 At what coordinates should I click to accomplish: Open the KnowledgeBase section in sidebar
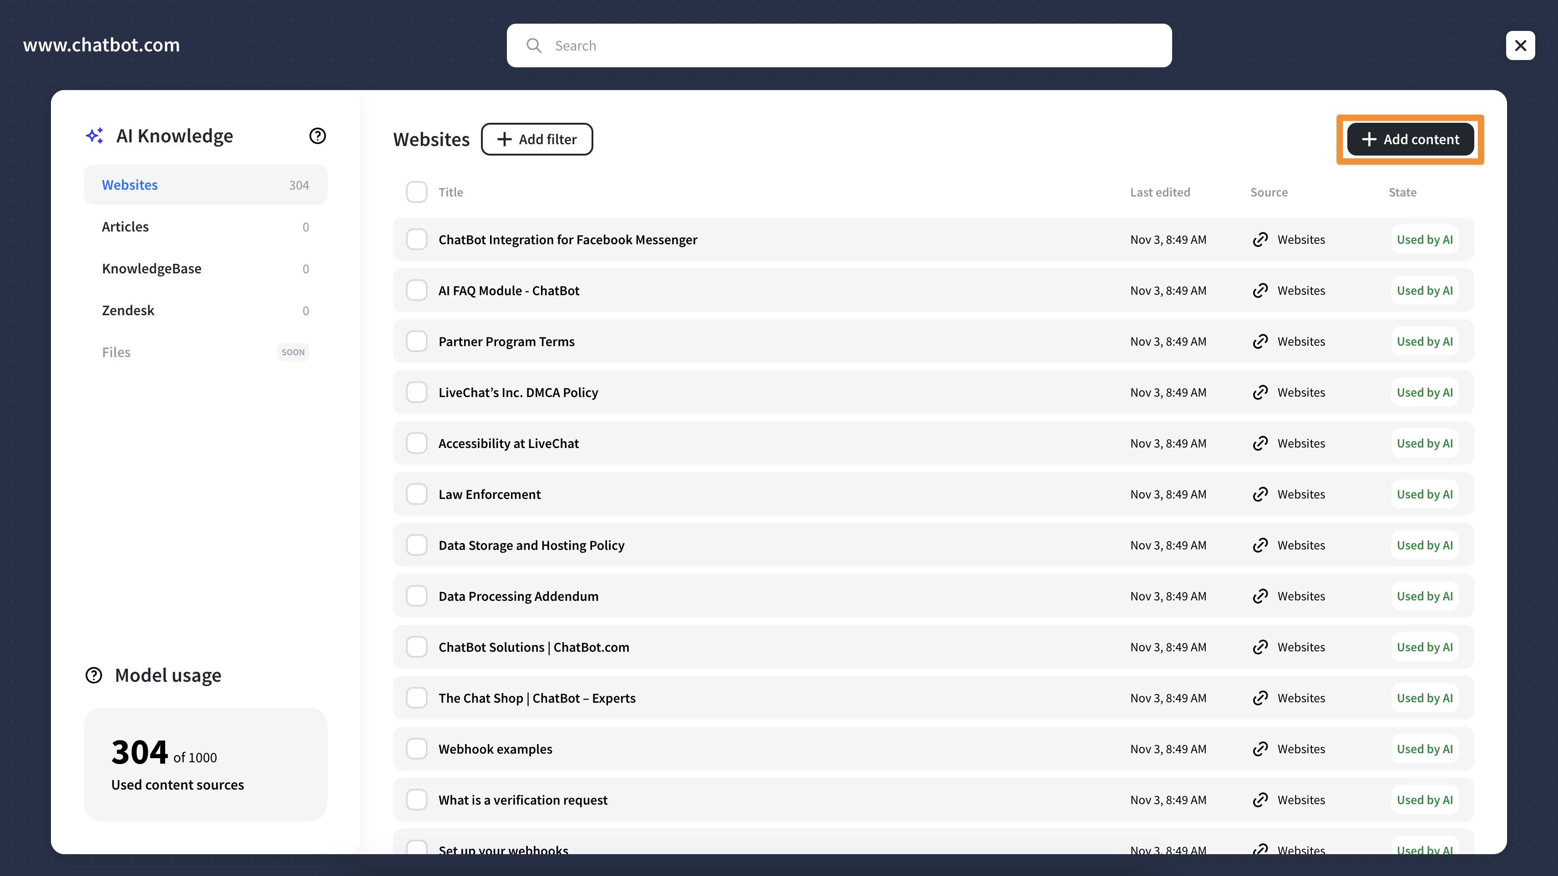pos(206,268)
